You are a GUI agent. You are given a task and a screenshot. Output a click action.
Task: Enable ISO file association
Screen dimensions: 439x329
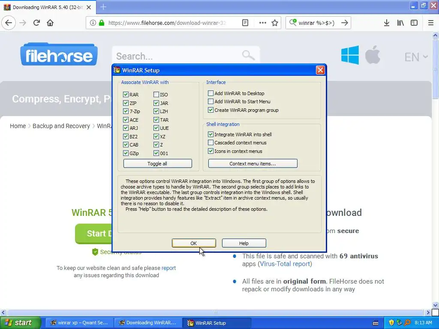pyautogui.click(x=156, y=95)
